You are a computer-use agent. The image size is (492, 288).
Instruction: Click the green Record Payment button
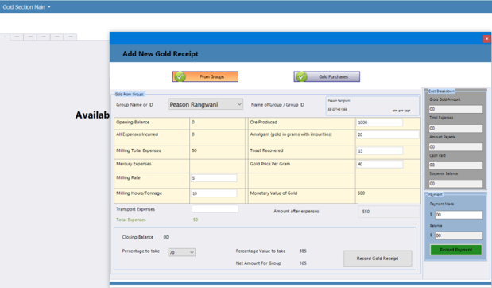[456, 250]
